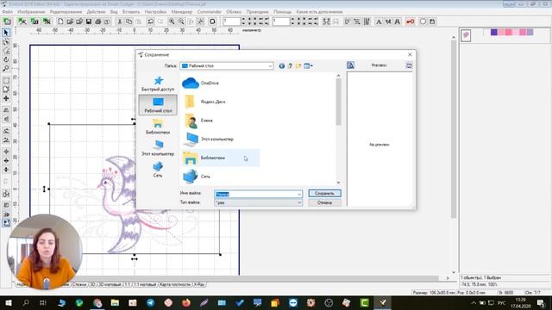Select Рабочий стол in dialog sidebar

pyautogui.click(x=158, y=105)
